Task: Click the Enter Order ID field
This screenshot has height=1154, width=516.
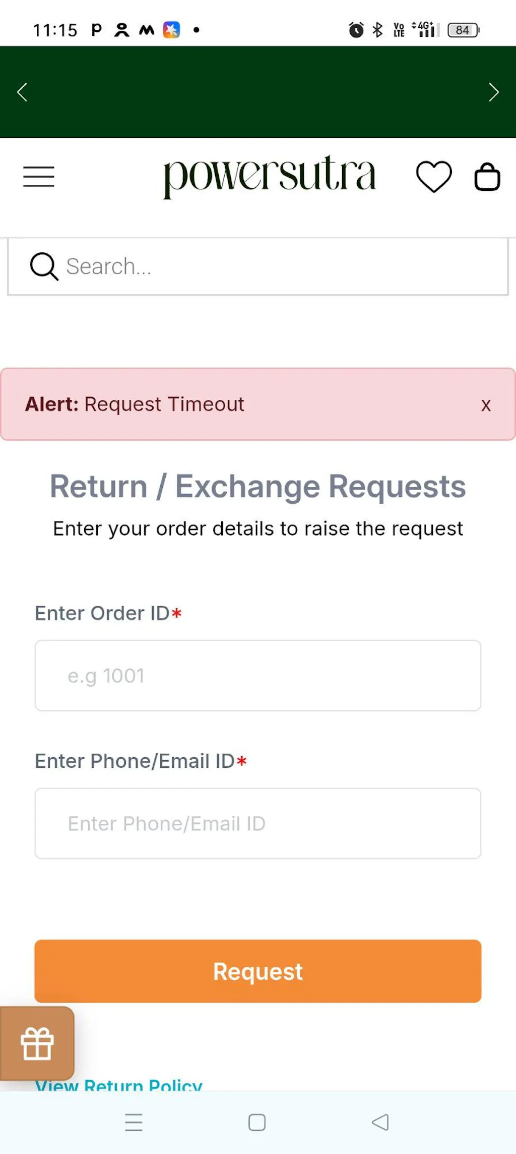Action: click(x=258, y=675)
